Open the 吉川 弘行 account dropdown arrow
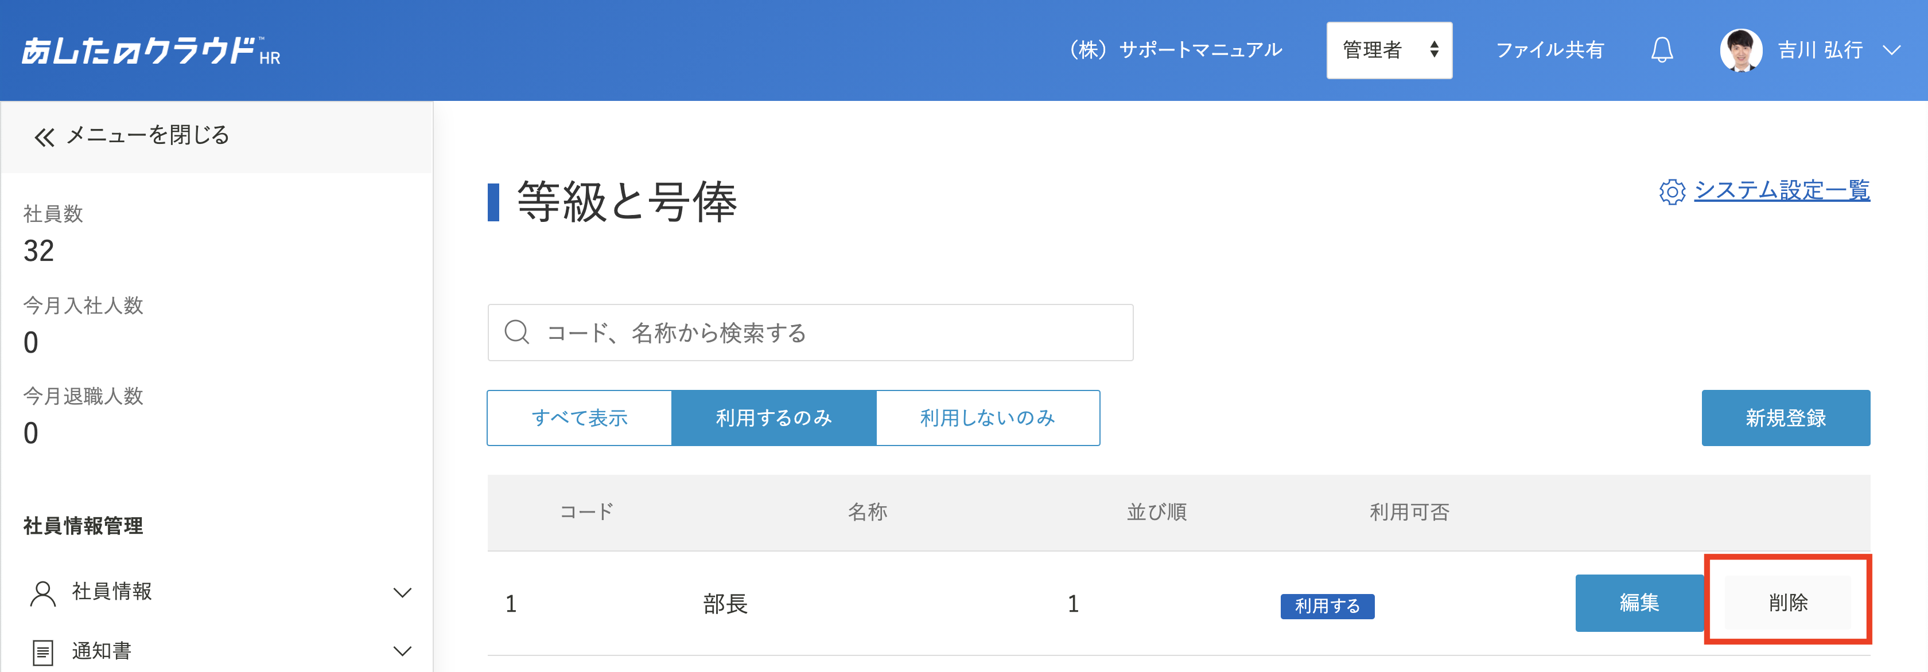Image resolution: width=1928 pixels, height=672 pixels. coord(1891,50)
